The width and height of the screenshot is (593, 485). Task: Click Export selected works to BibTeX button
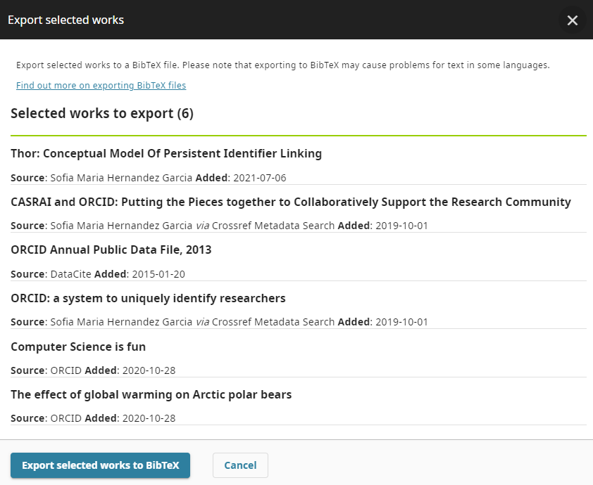click(100, 465)
